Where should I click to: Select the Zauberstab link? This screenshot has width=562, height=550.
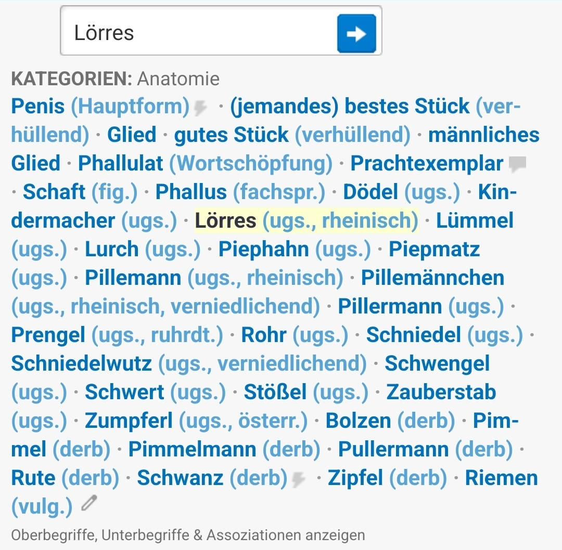coord(441,392)
